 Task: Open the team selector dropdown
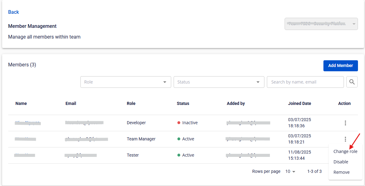click(321, 24)
